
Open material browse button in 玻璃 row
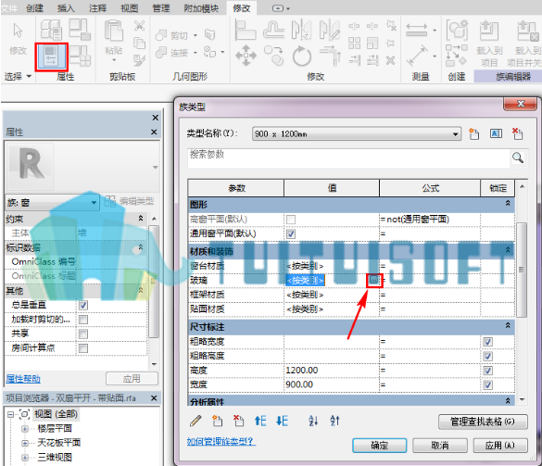(373, 280)
